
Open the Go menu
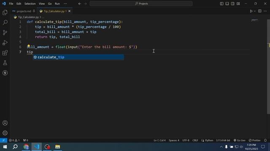point(50,4)
